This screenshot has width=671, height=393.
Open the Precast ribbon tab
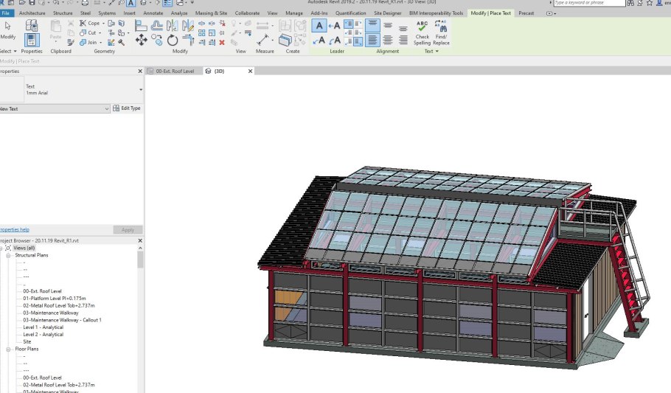point(526,13)
